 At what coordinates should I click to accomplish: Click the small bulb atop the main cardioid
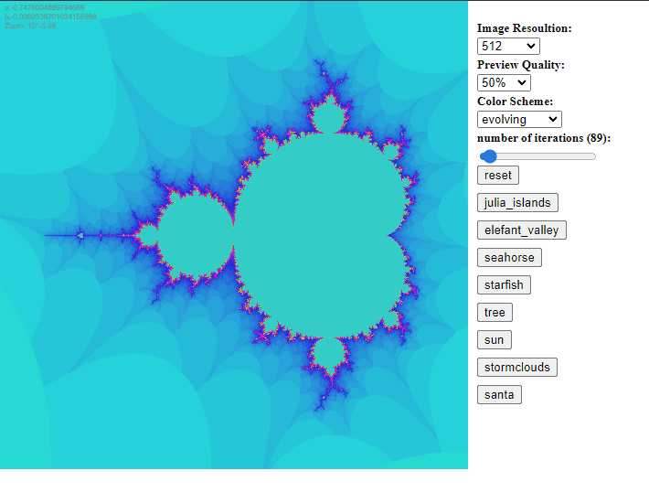pos(325,117)
